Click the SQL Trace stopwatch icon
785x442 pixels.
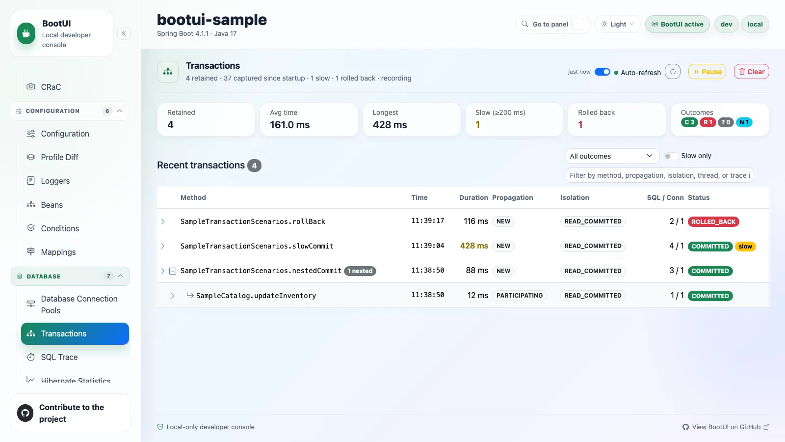tap(31, 357)
